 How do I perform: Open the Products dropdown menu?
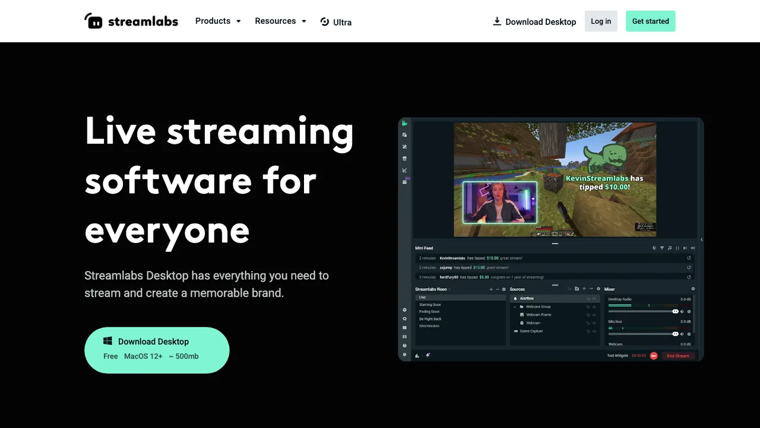[x=218, y=21]
